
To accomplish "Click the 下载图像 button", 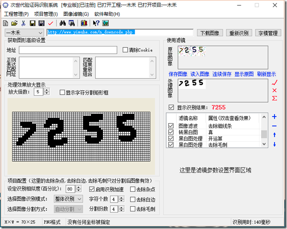I will pyautogui.click(x=210, y=33).
